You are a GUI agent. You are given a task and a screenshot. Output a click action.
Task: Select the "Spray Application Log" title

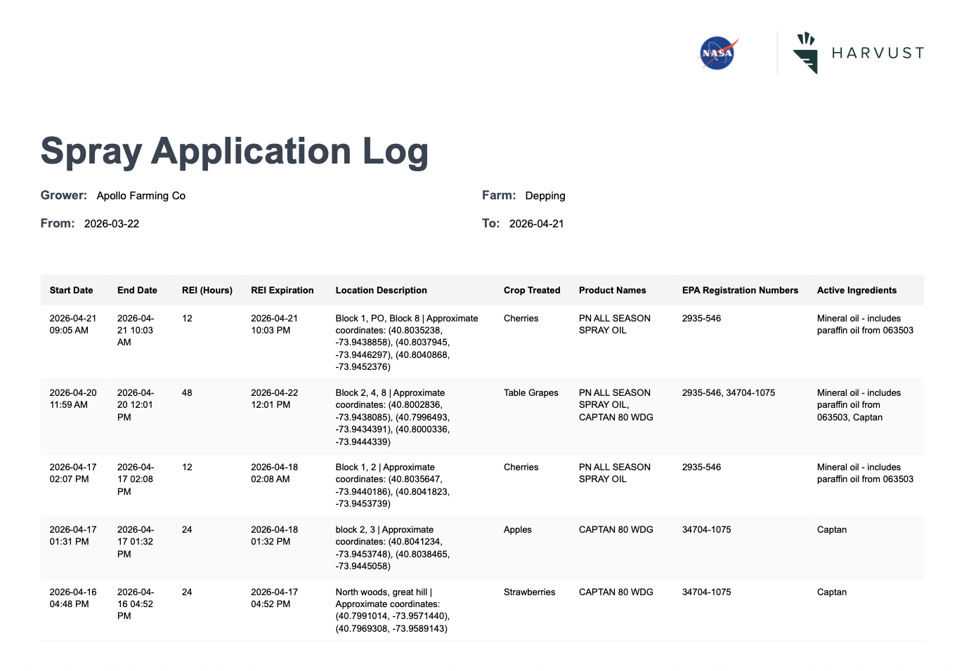point(235,151)
